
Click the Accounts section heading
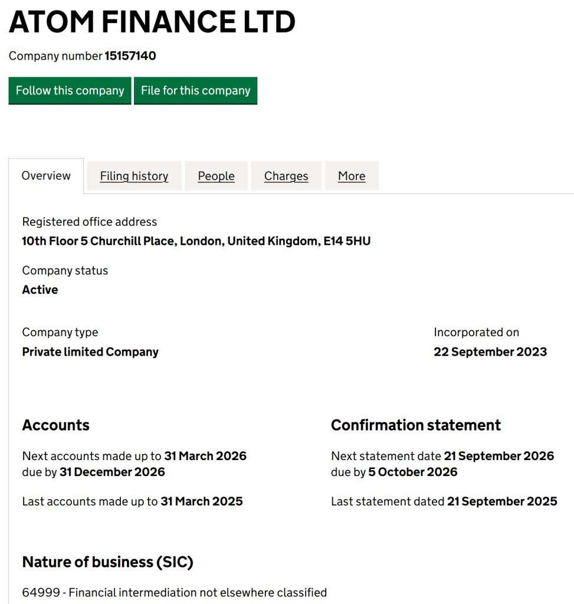(x=55, y=425)
